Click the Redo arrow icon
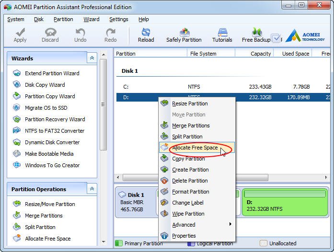334x252 pixels. [111, 32]
